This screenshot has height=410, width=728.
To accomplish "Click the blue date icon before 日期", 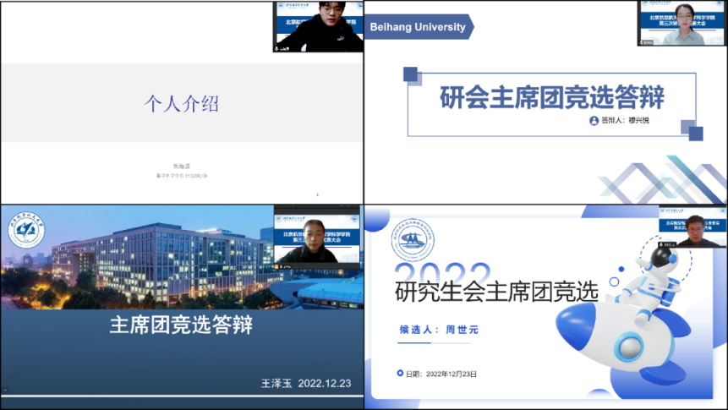I will tap(400, 373).
